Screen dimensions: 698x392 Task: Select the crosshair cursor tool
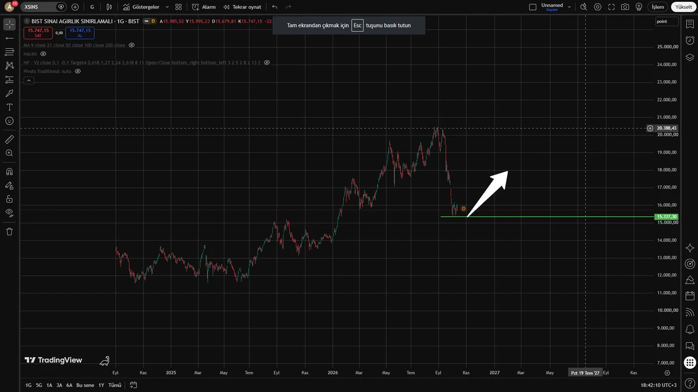tap(9, 24)
